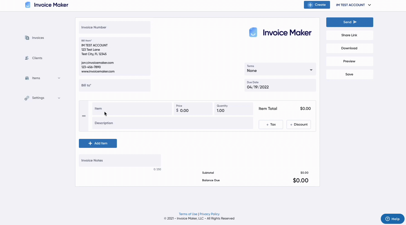The width and height of the screenshot is (406, 225).
Task: Click the Invoice Maker header title text
Action: click(x=51, y=5)
